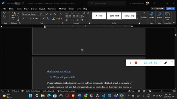177x99 pixels.
Task: Open numbering list dropdown arrow
Action: (75, 13)
